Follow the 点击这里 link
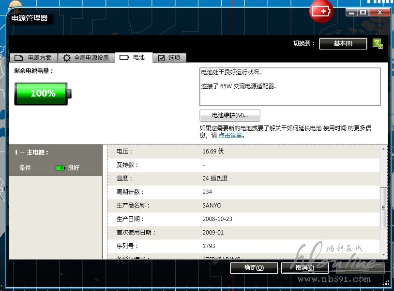 click(230, 136)
